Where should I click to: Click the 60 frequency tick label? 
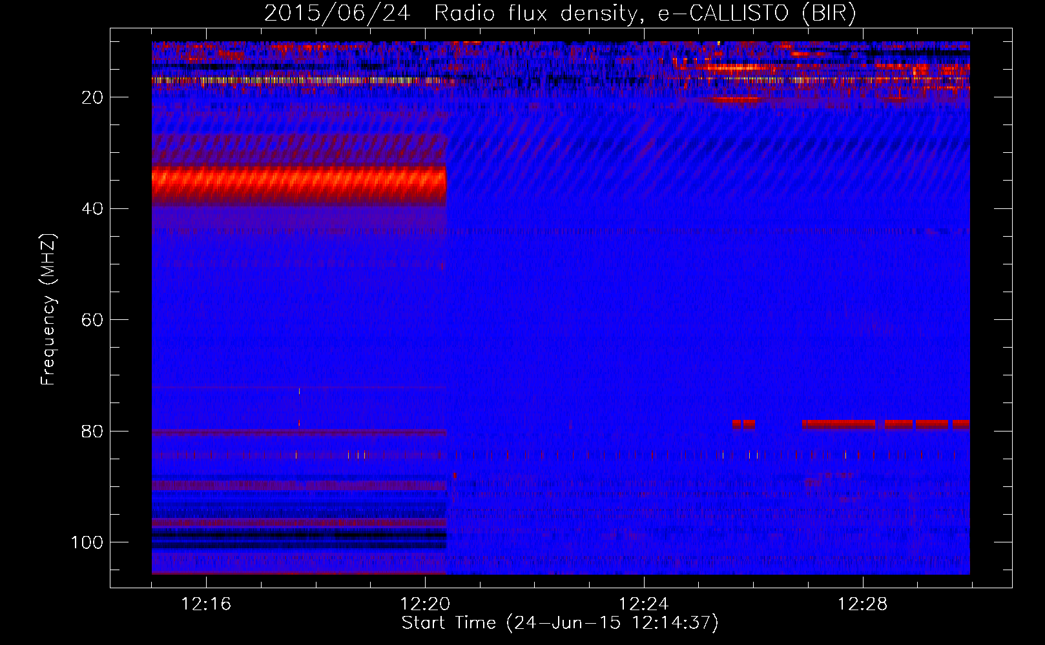pyautogui.click(x=93, y=321)
